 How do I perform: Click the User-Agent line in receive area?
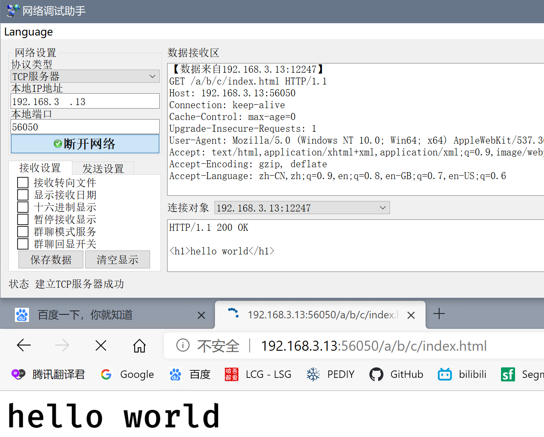click(356, 141)
